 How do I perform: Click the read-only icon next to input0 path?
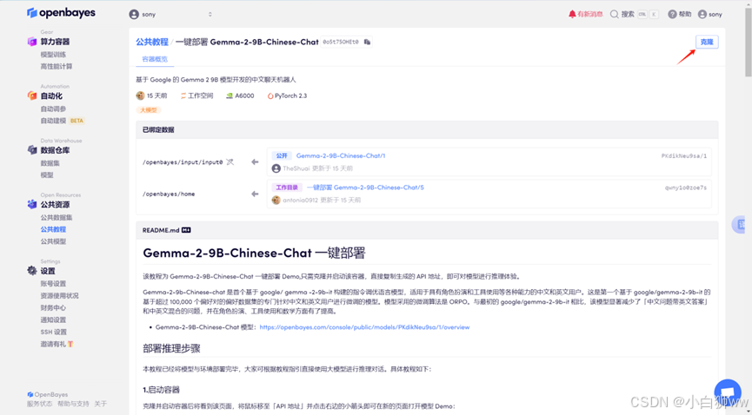[230, 162]
